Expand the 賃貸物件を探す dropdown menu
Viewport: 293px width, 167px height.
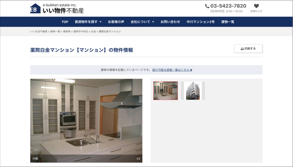[x=88, y=22]
